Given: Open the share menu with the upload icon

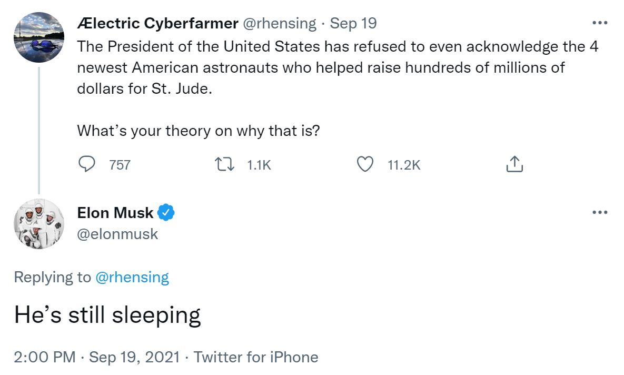Looking at the screenshot, I should click(x=514, y=164).
